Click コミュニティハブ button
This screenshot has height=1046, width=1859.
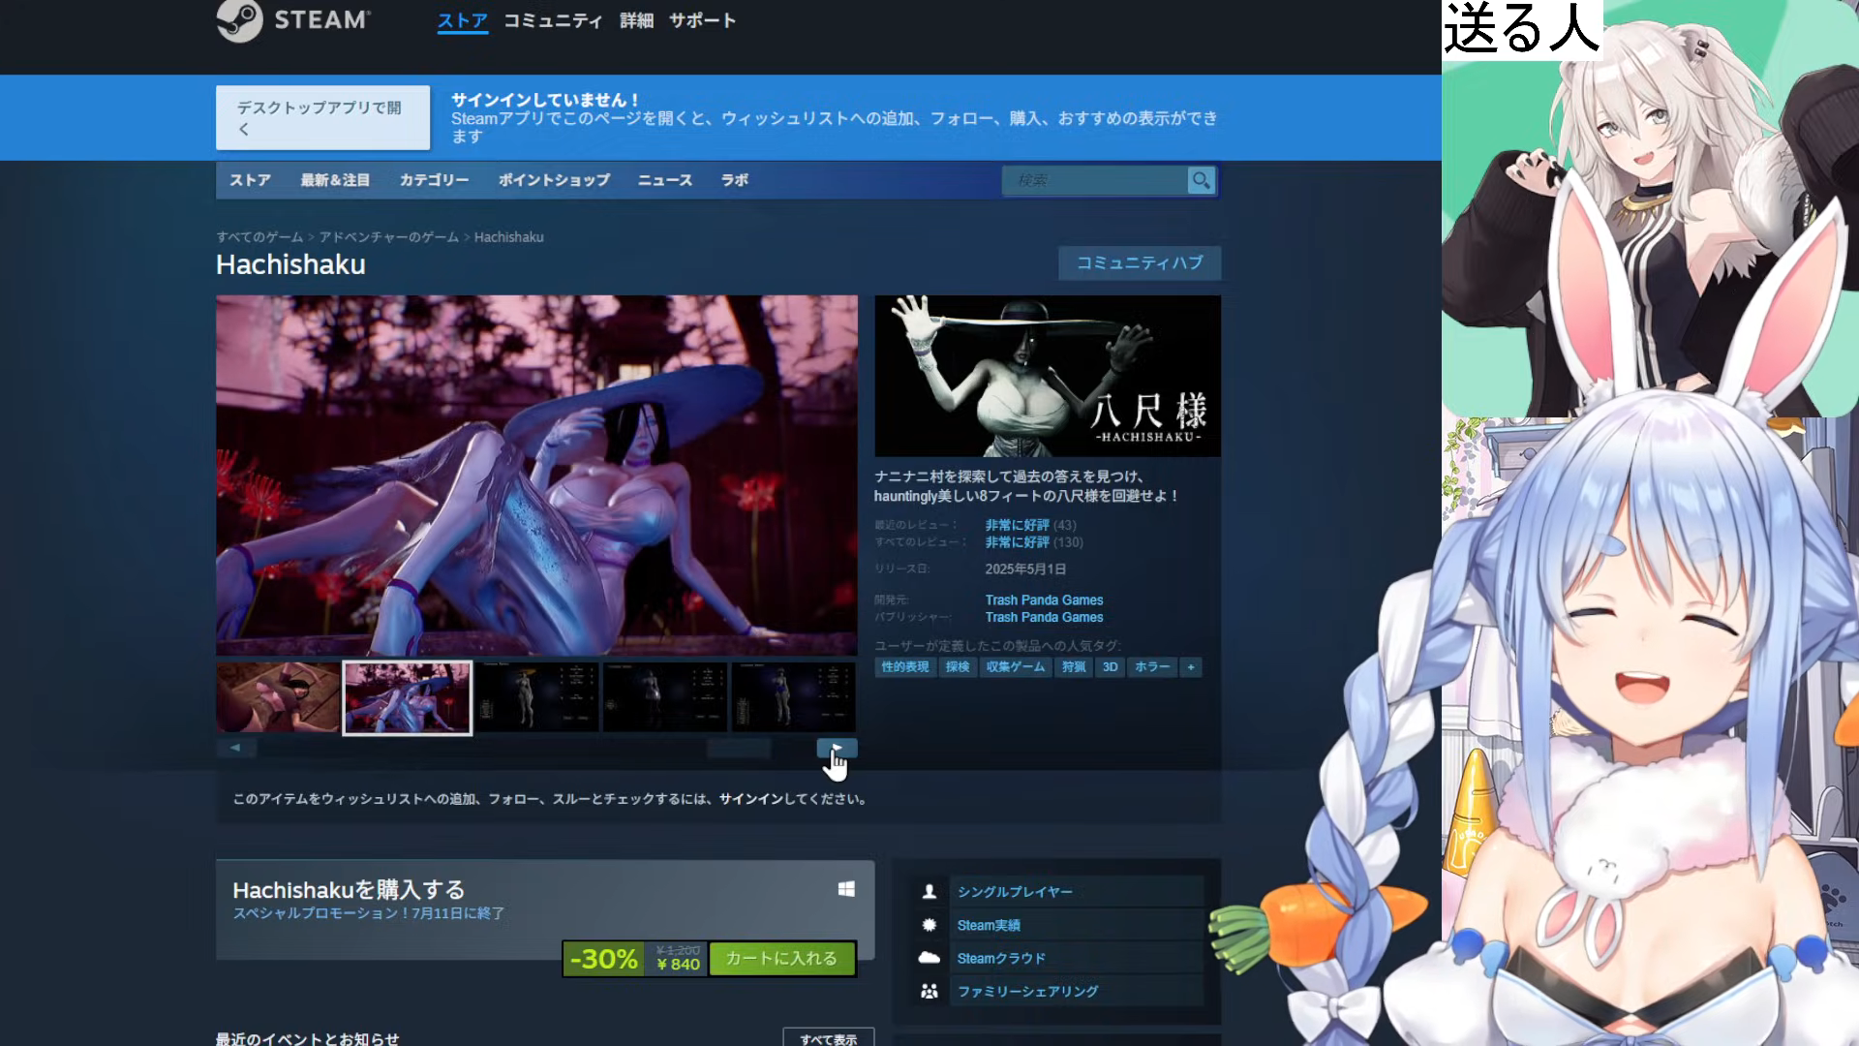click(x=1140, y=262)
